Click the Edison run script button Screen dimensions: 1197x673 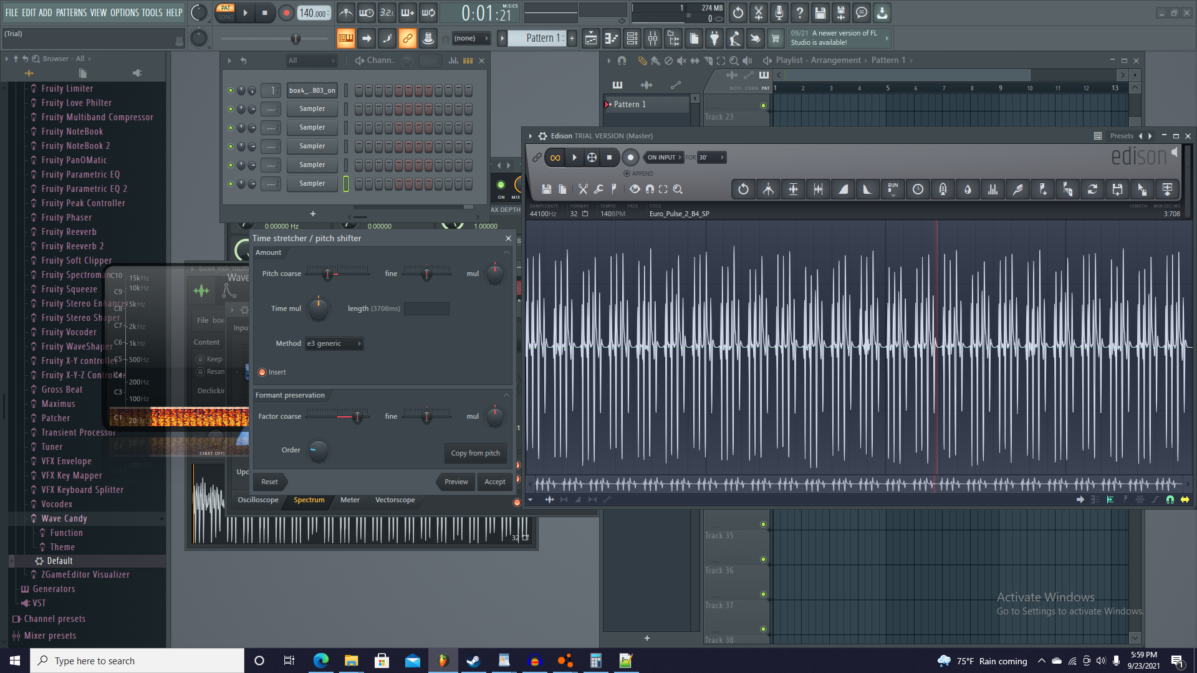(x=893, y=189)
